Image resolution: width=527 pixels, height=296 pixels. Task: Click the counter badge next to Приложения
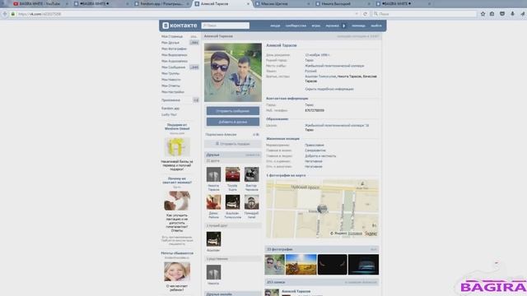(196, 100)
